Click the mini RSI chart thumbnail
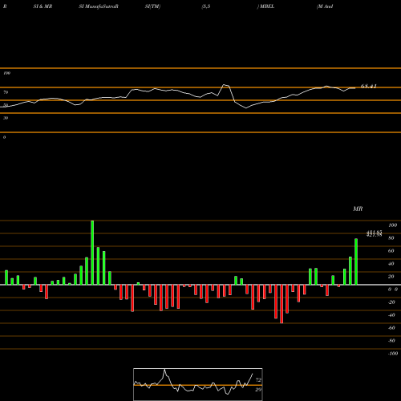This screenshot has height=401, width=401. (198, 384)
